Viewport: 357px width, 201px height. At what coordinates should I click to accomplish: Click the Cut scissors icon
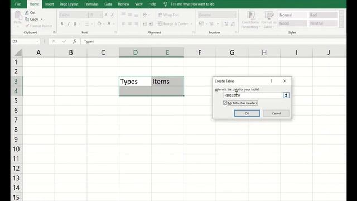pos(27,12)
